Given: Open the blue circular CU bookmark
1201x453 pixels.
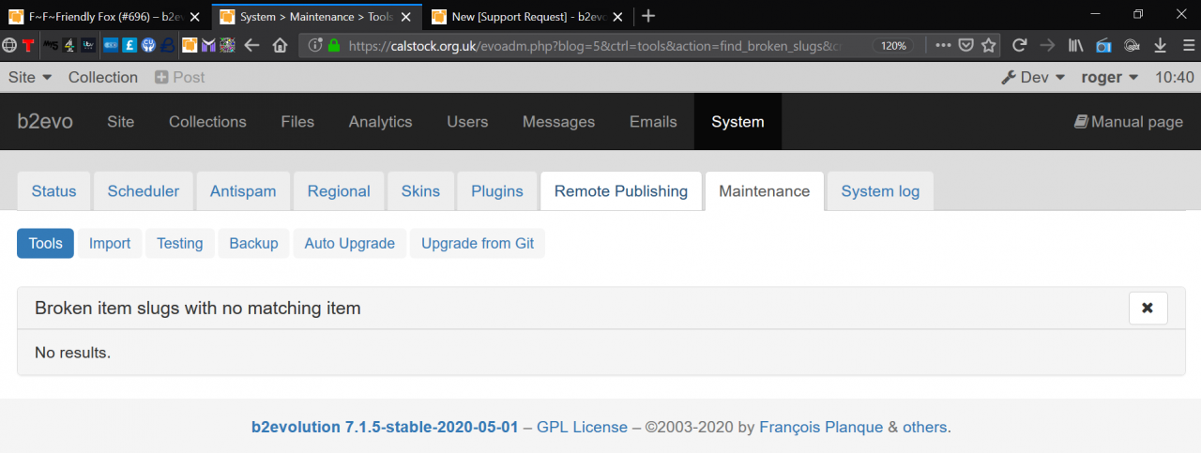Looking at the screenshot, I should pos(148,45).
